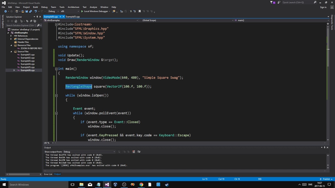The image size is (335, 188).
Task: Click the Collapse All icon in Solution Explorer
Action: point(31,21)
